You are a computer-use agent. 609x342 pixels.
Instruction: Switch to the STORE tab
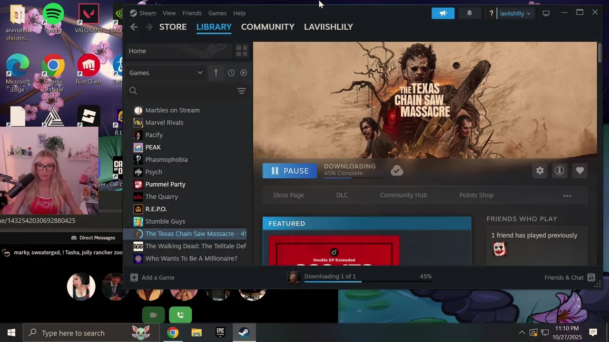pos(173,27)
